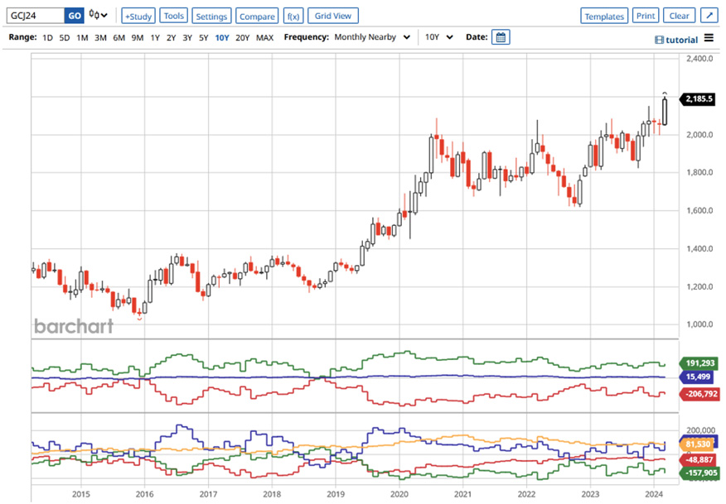Open the chart type candlestick selector
The width and height of the screenshot is (726, 504).
click(99, 16)
